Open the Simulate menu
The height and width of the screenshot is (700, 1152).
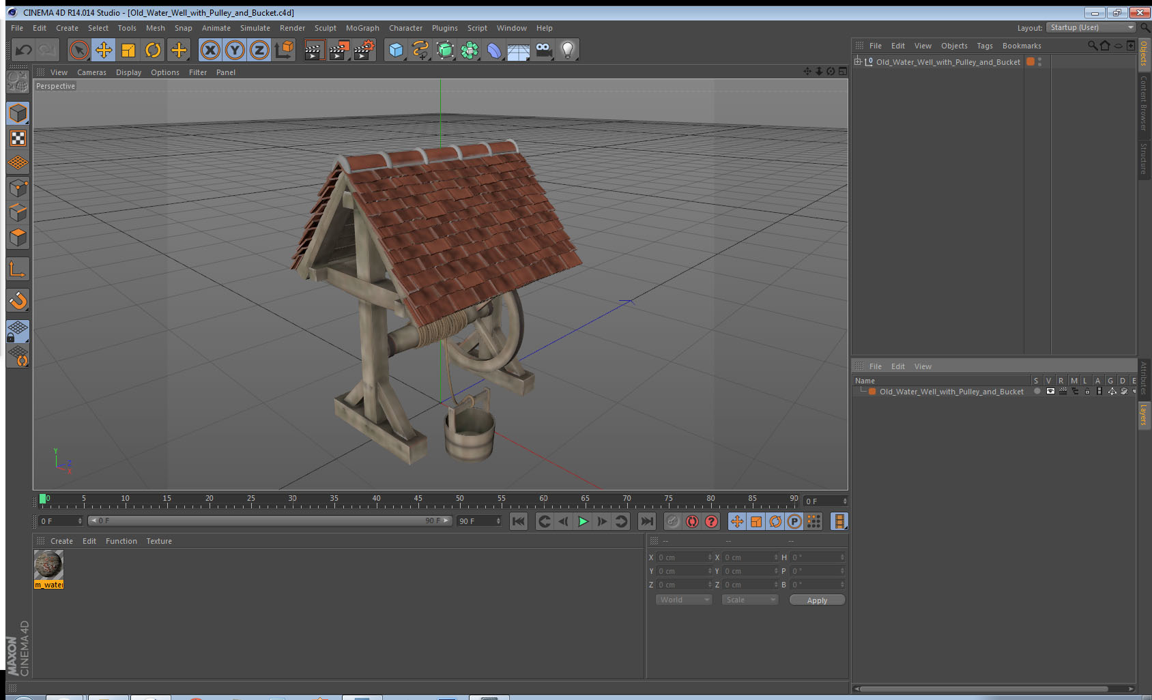(x=255, y=28)
